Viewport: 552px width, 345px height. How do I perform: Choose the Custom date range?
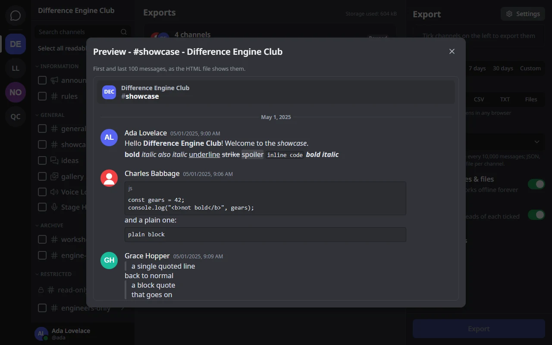tap(530, 68)
